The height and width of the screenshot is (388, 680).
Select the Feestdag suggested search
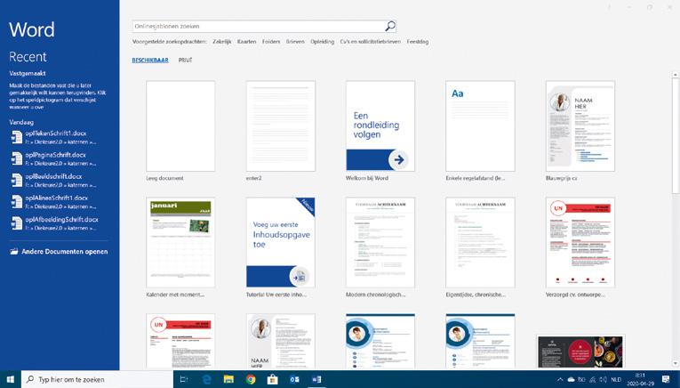pos(418,42)
